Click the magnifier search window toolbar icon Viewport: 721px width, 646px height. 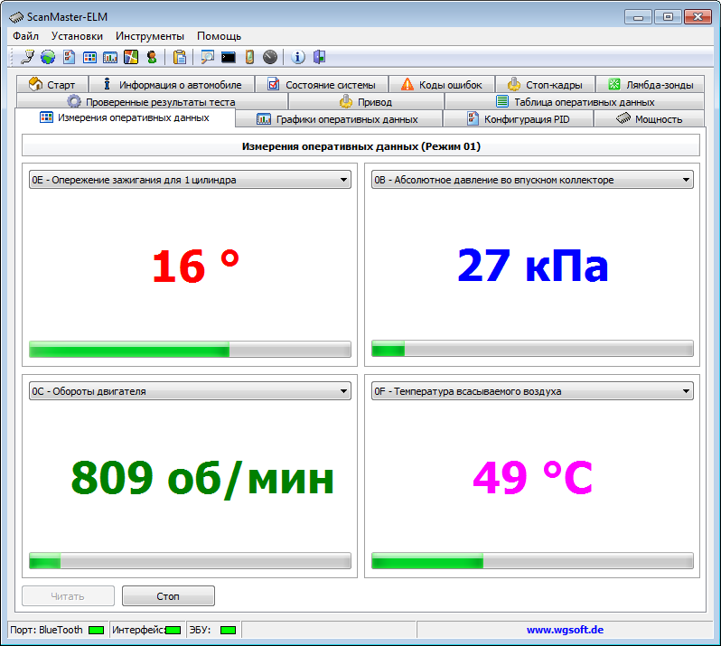tap(208, 57)
